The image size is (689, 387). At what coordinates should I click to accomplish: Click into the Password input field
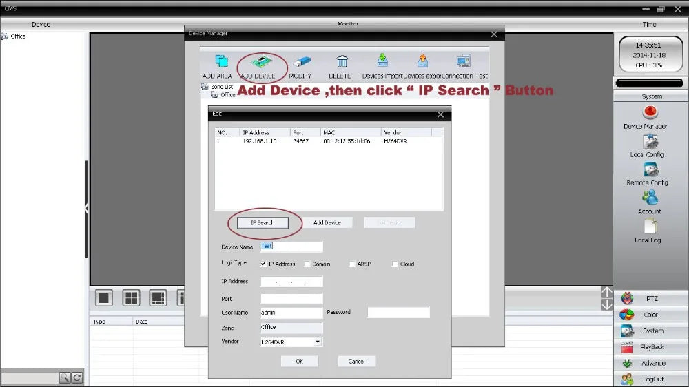(398, 313)
